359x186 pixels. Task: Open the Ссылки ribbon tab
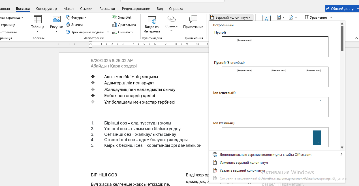(x=86, y=8)
